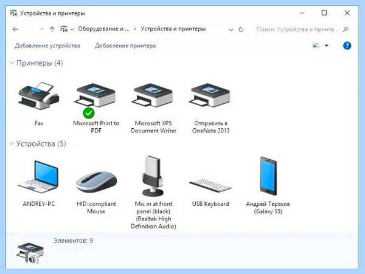Open recent locations dropdown near back arrow
Viewport: 365px width, 274px height.
pyautogui.click(x=41, y=29)
